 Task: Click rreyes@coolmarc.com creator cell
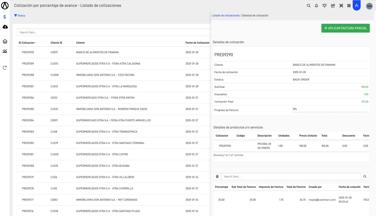tap(322, 200)
